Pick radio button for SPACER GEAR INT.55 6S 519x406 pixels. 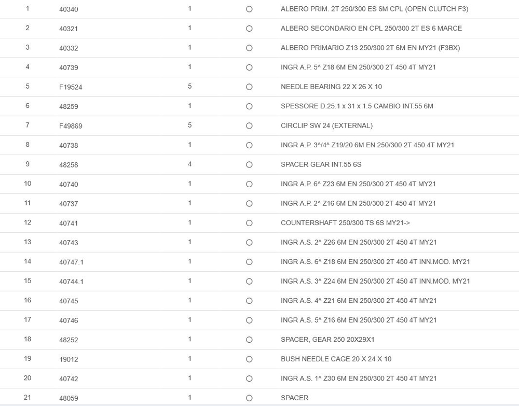(x=249, y=165)
